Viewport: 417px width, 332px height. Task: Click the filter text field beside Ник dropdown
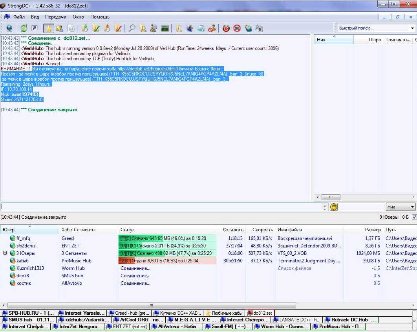click(361, 207)
